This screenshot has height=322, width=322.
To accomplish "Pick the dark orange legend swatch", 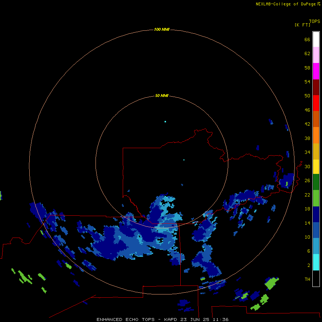I will pyautogui.click(x=316, y=119).
